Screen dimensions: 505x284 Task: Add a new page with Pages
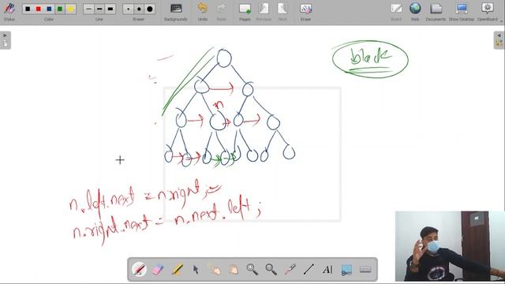[x=245, y=12]
